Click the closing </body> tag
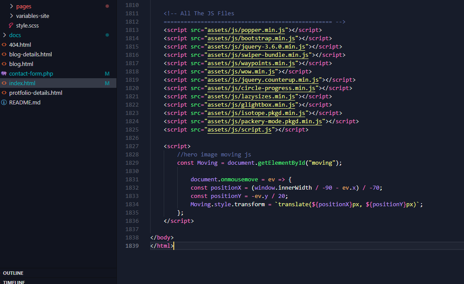The image size is (464, 284). click(162, 237)
